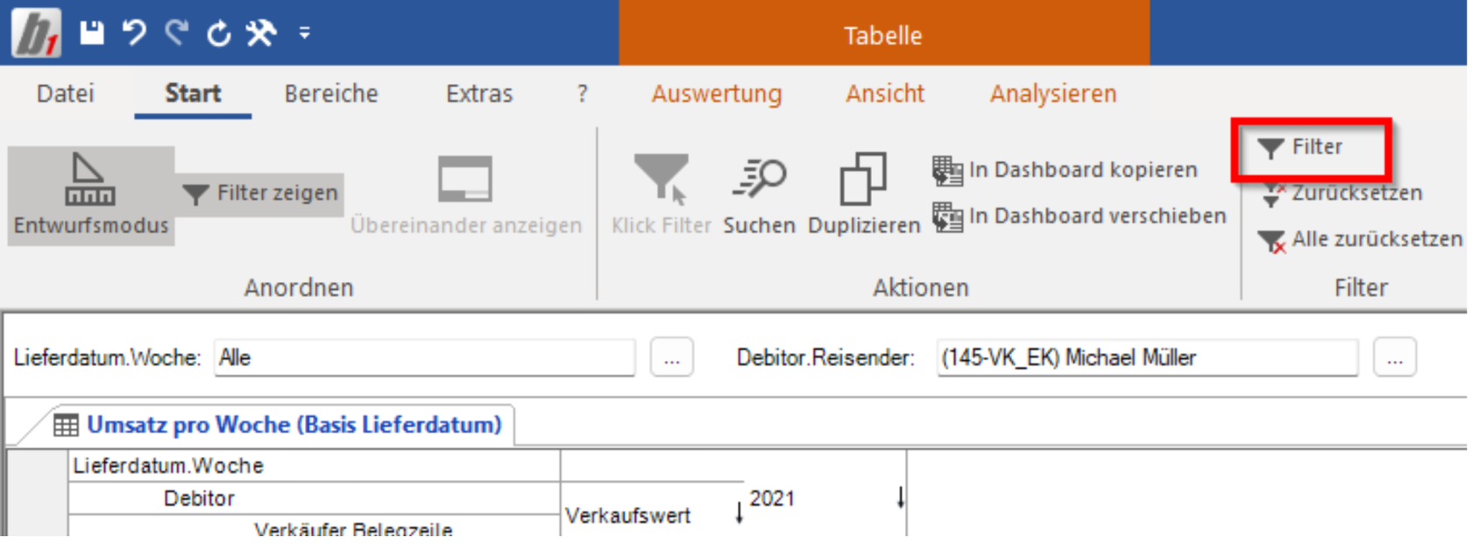Choose In Dashboard kopieren
The width and height of the screenshot is (1472, 544).
pos(1065,170)
